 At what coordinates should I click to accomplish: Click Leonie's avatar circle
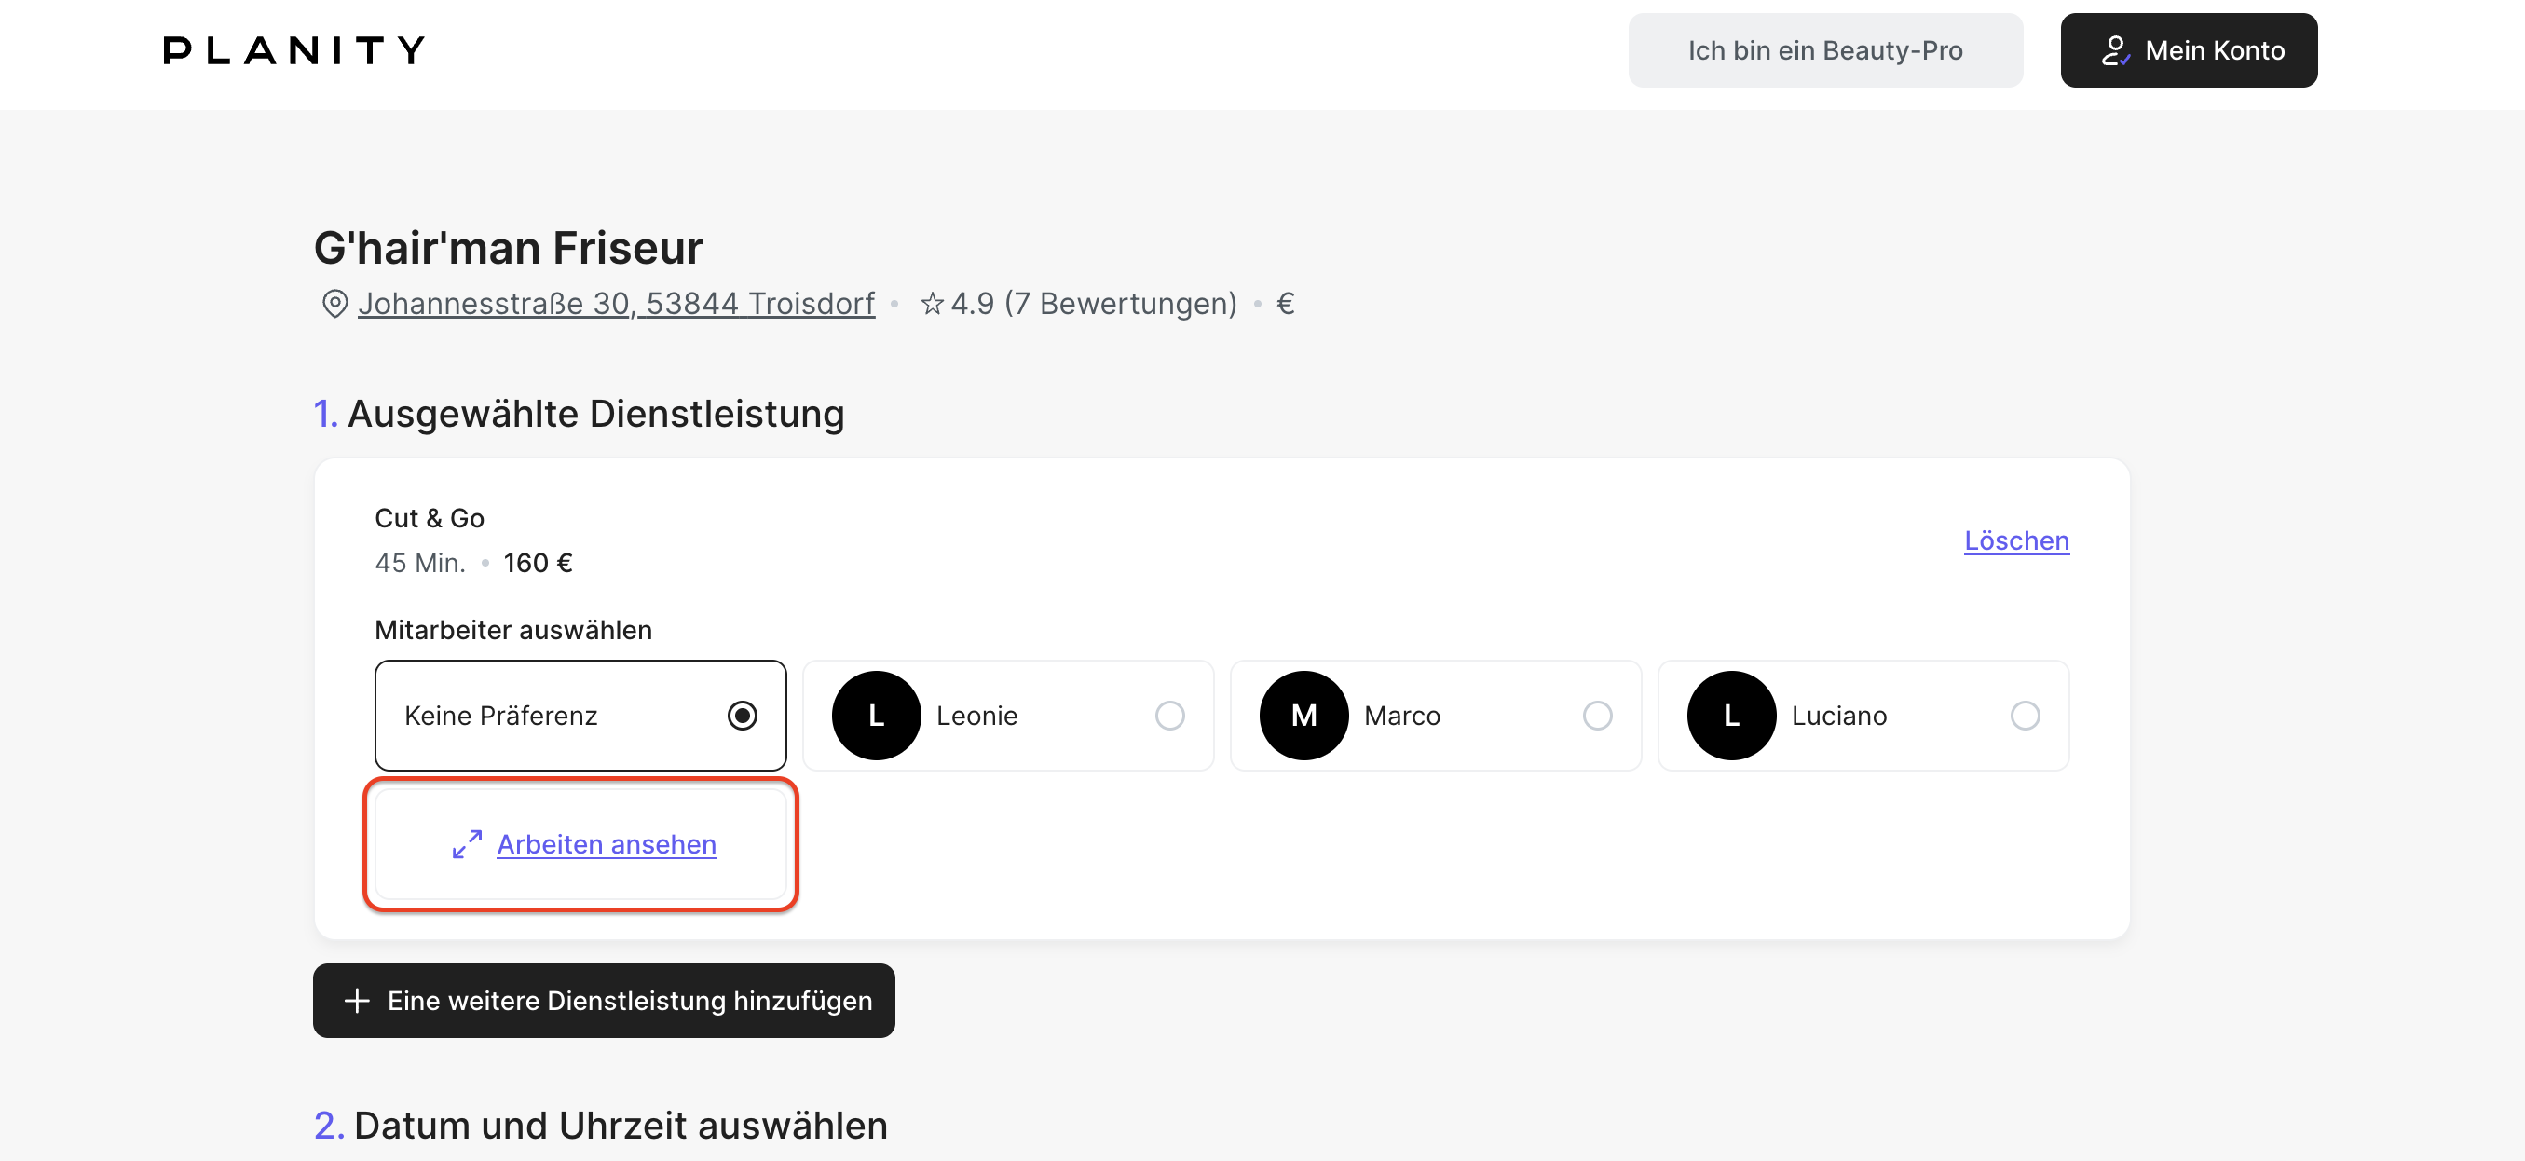[x=877, y=716]
